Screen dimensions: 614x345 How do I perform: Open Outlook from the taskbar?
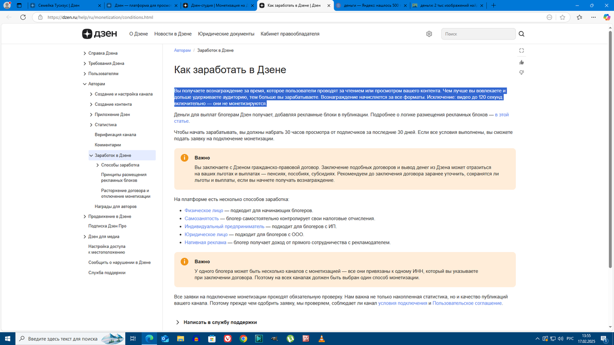165,338
